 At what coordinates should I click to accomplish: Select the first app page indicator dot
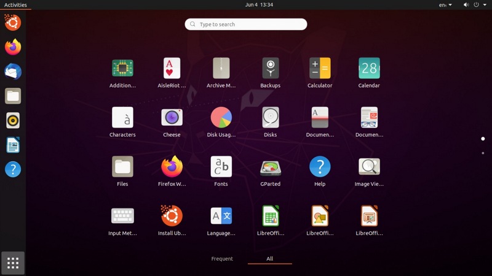click(483, 139)
